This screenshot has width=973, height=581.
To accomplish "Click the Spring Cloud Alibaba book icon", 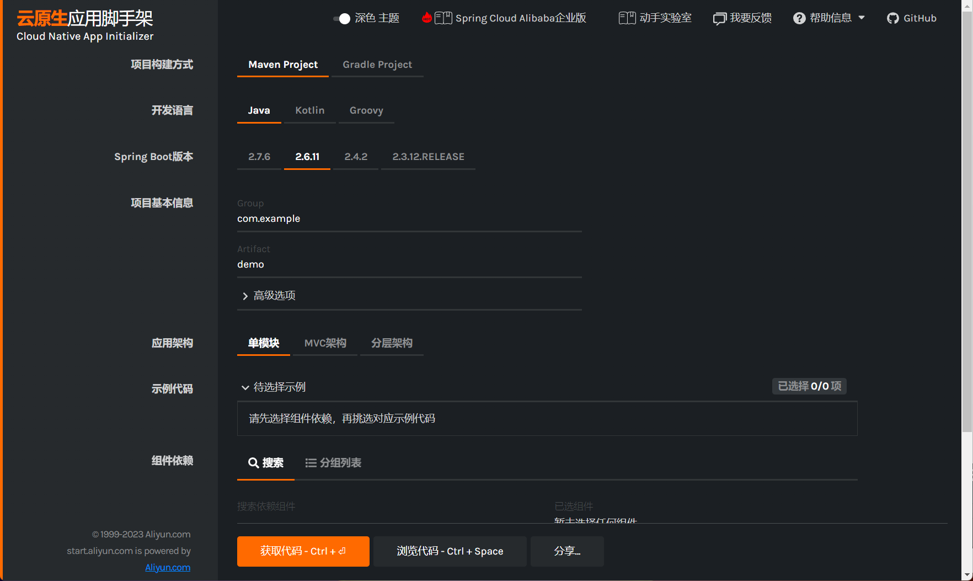I will (x=443, y=18).
